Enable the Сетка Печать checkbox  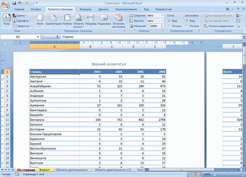(169, 26)
